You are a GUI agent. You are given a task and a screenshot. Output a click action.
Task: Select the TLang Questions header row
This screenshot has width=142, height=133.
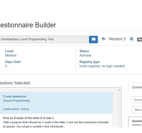(56, 103)
